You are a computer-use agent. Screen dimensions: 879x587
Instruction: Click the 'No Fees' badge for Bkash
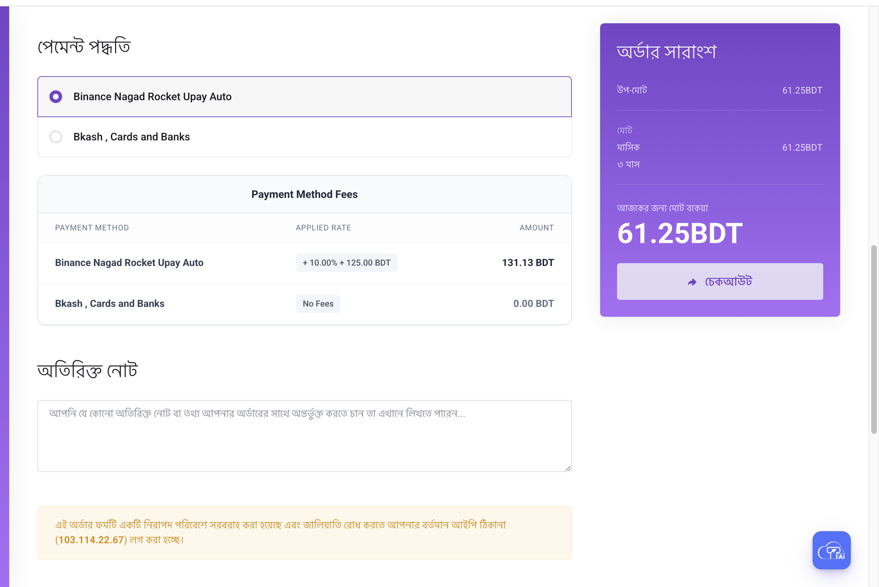pyautogui.click(x=318, y=304)
